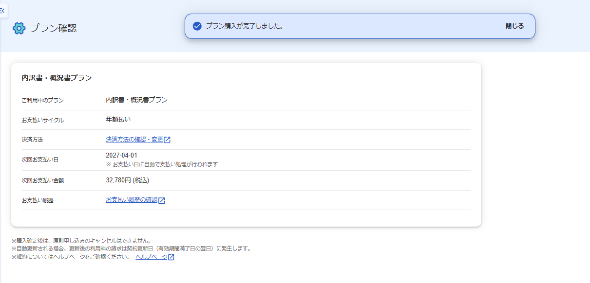Open 決済方法の確認・変更 link
This screenshot has width=590, height=283.
134,140
